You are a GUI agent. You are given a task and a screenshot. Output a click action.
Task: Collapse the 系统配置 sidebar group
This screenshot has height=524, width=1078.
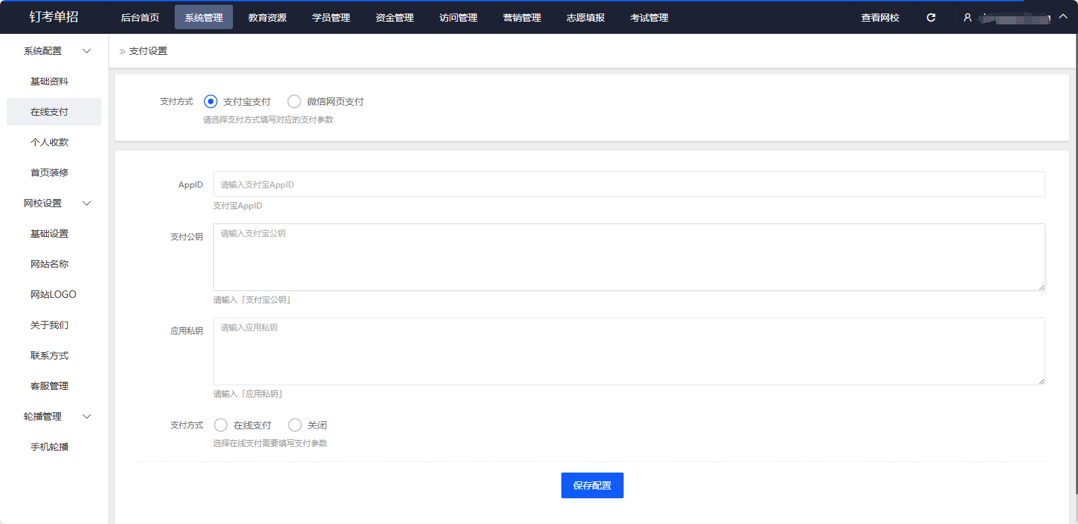[x=87, y=51]
